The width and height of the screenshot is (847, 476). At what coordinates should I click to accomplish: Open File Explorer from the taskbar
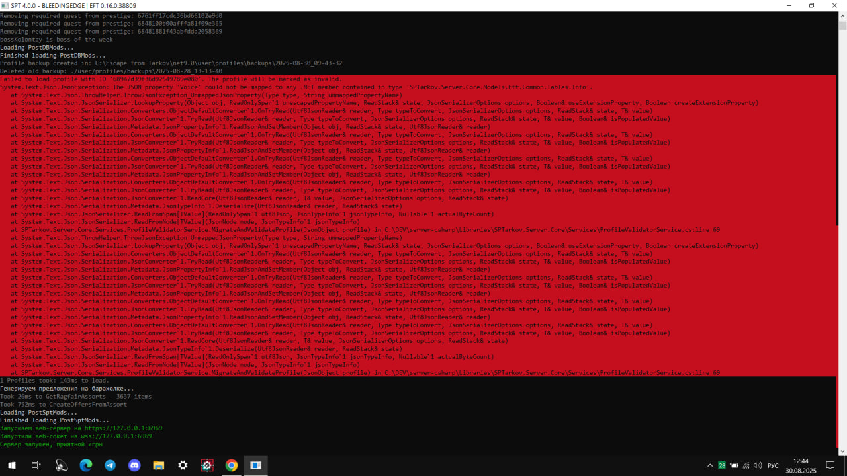tap(159, 465)
